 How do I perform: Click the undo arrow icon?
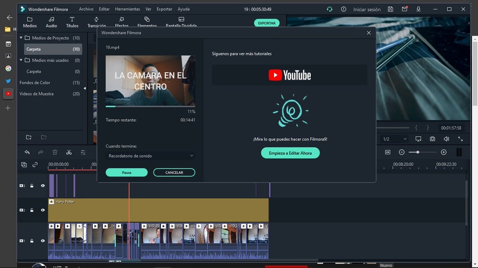tap(27, 152)
